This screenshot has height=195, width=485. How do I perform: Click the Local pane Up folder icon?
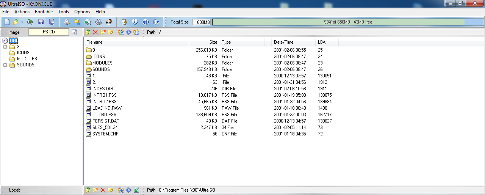[x=88, y=190]
